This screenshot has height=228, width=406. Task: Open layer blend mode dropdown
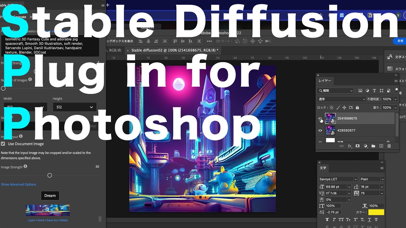coord(341,99)
